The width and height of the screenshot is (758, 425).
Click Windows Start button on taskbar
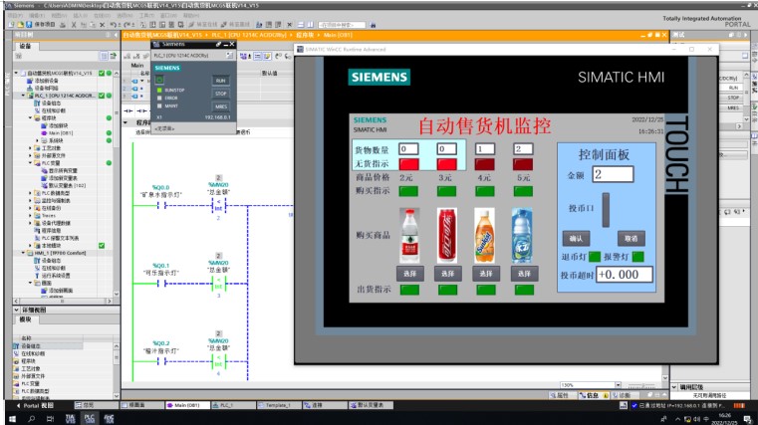coord(12,419)
